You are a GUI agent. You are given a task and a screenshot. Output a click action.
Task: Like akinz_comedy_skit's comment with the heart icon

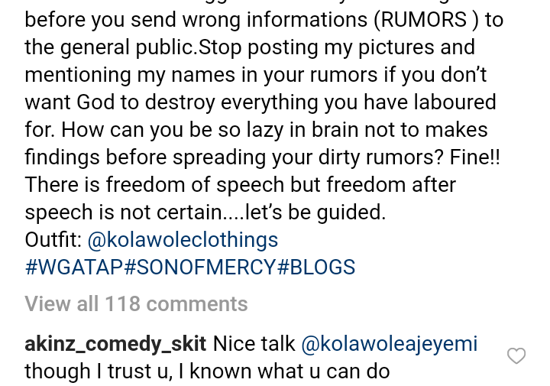516,356
